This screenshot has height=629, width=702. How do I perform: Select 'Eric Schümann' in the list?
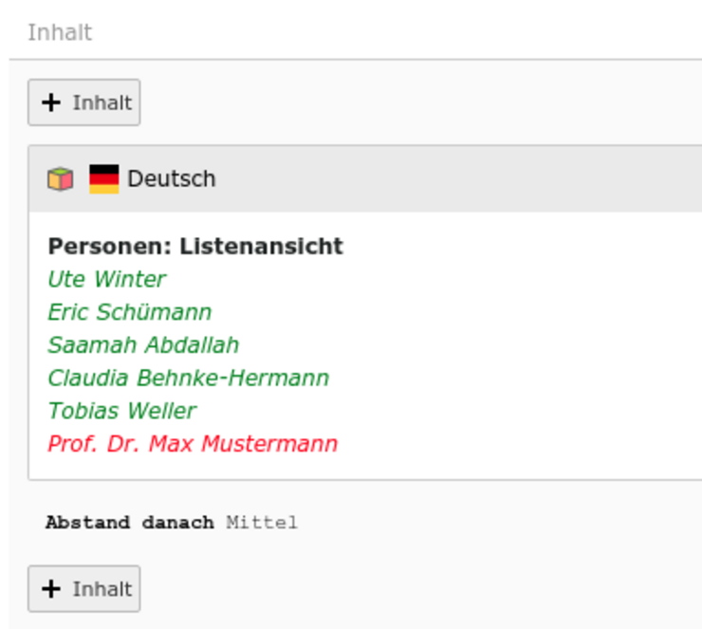point(130,312)
